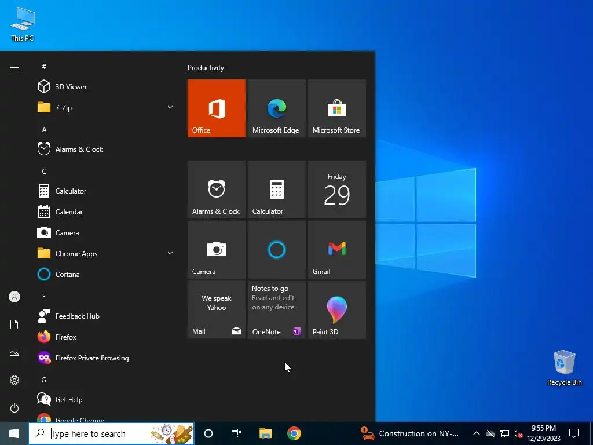593x445 pixels.
Task: Open the Alarms & Clock tile
Action: [217, 189]
